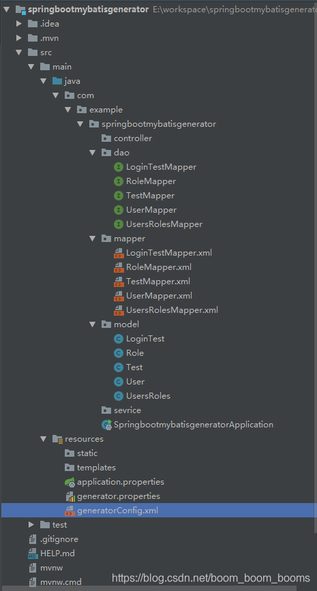Click the controller package folder icon
Viewport: 317px width, 591px height.
pyautogui.click(x=106, y=138)
